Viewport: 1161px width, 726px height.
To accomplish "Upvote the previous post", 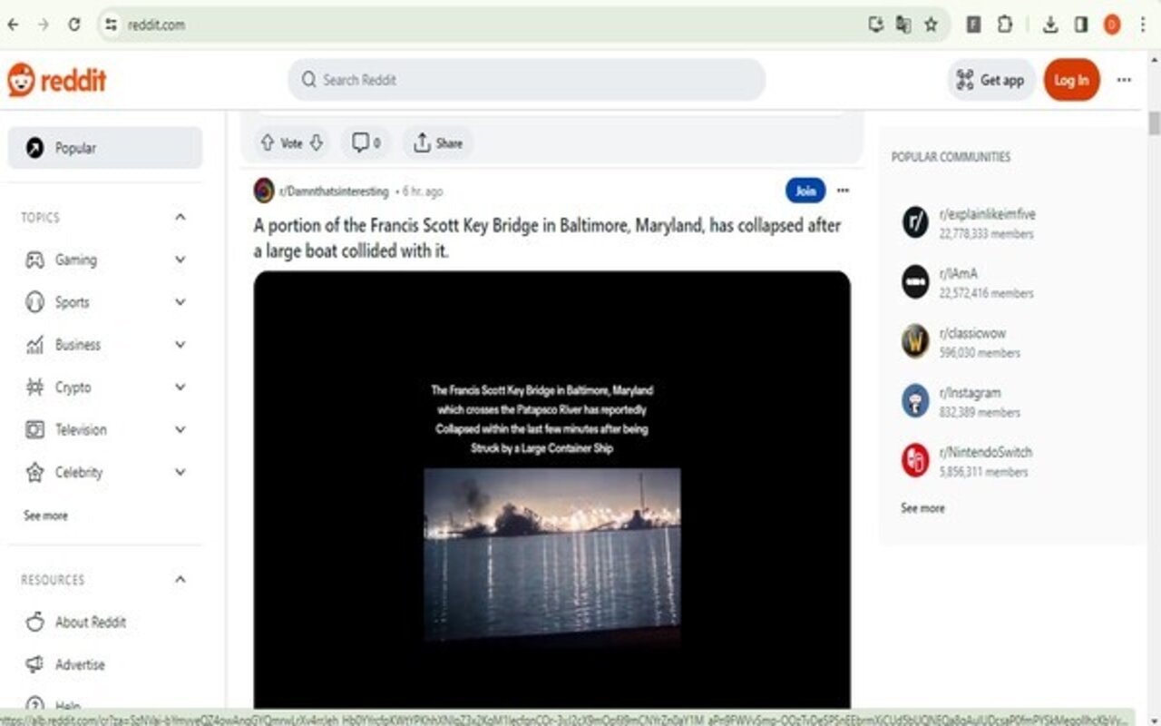I will (267, 142).
